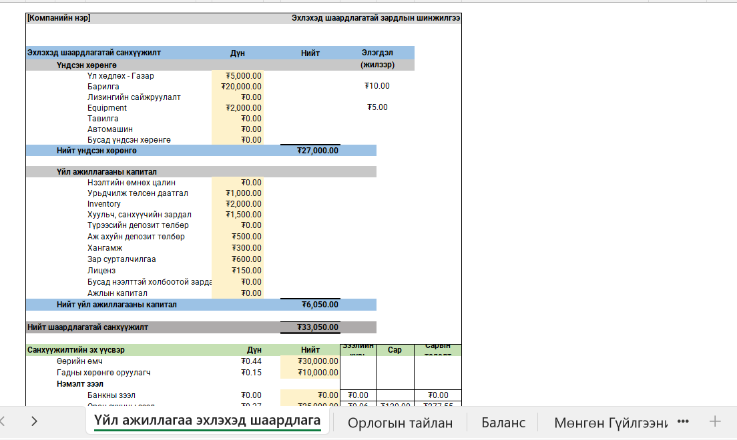Click the previous sheet navigation arrow
Viewport: 737px width, 440px height.
point(3,421)
